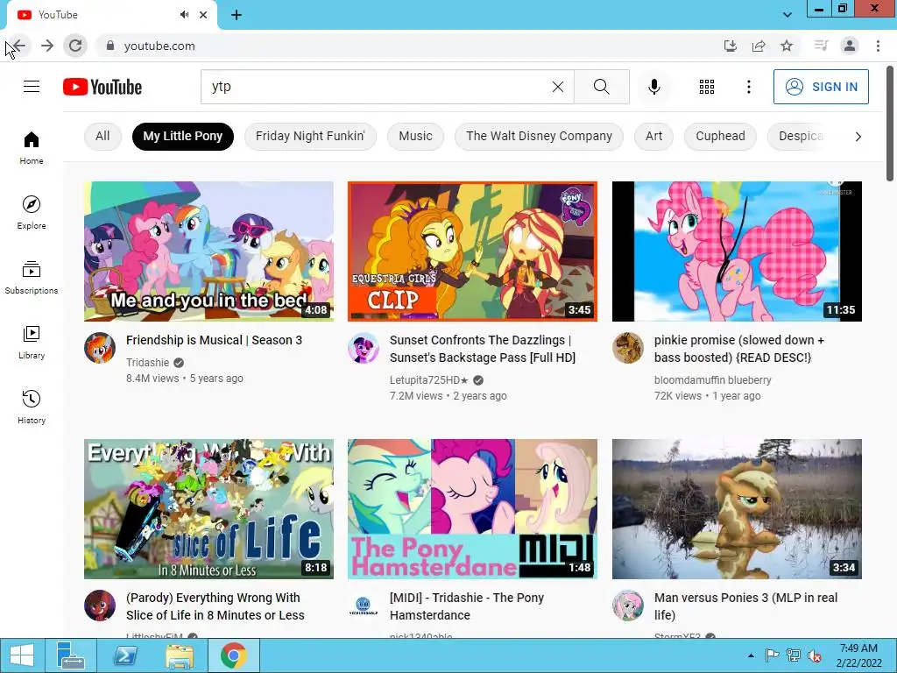Play the Pinkie Pie balloons thumbnail
The image size is (897, 673).
[737, 251]
